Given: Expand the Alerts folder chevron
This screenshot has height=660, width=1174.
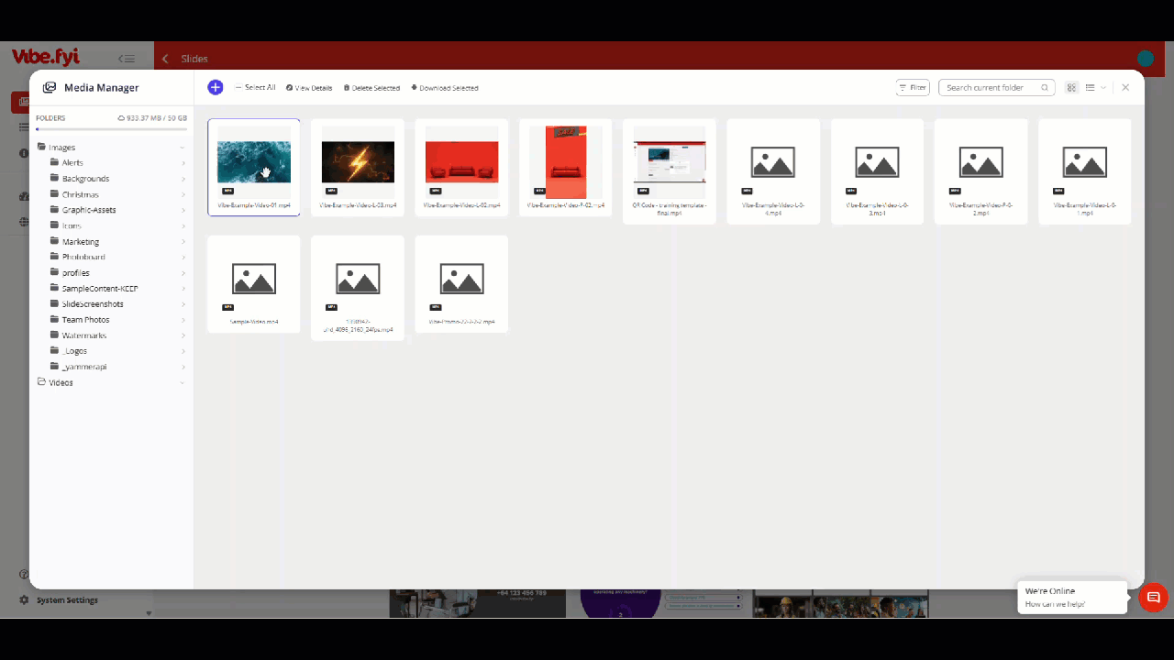Looking at the screenshot, I should coord(183,163).
